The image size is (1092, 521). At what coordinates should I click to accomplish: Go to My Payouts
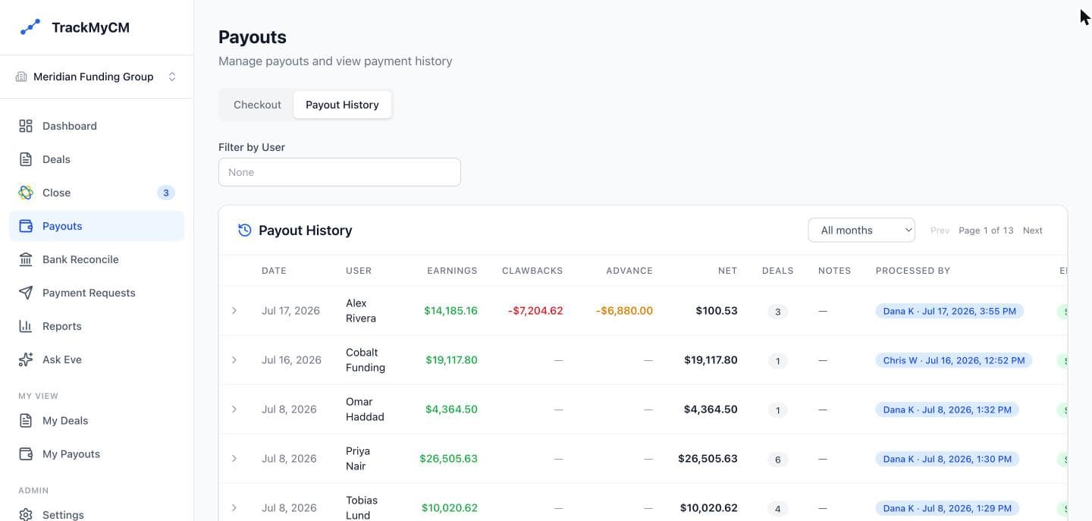point(96,454)
